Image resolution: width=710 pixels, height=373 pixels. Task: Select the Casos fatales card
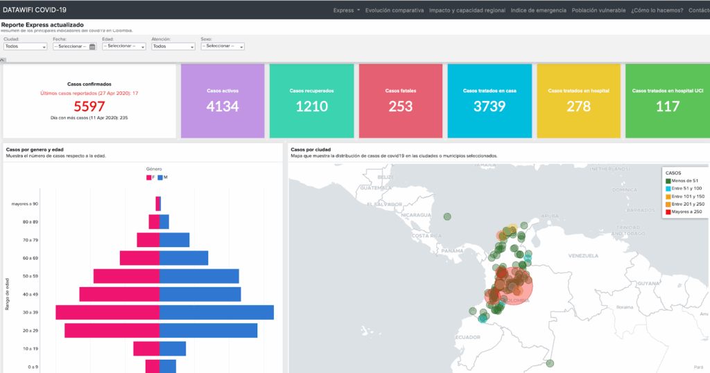tap(400, 100)
